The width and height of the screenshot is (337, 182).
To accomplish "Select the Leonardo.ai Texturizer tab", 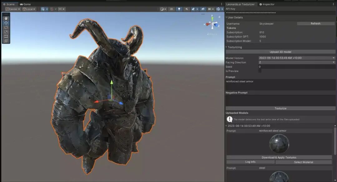I will pos(240,4).
